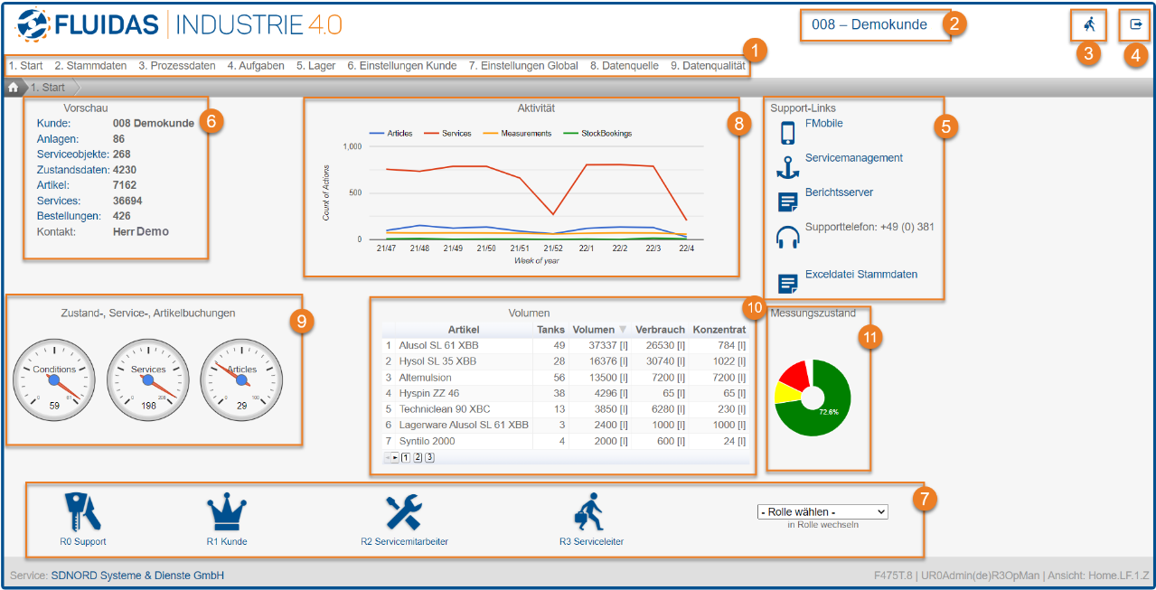Image resolution: width=1156 pixels, height=590 pixels.
Task: Go to page 2 of Volumen table
Action: 418,458
